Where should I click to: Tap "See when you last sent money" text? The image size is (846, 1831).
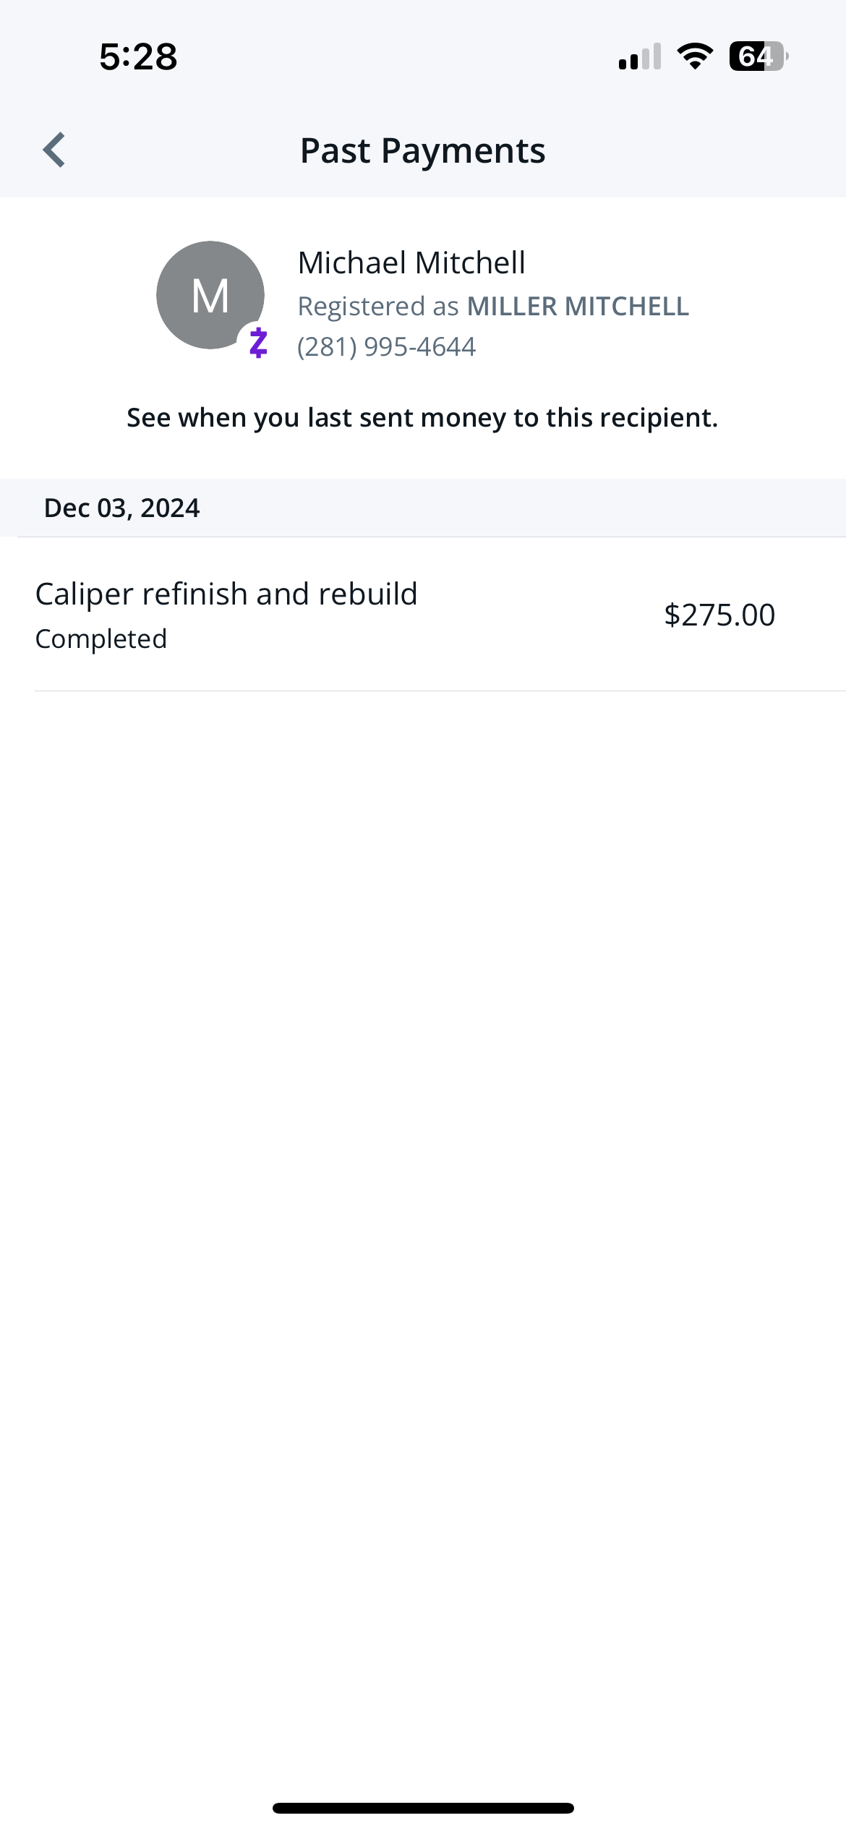point(422,418)
